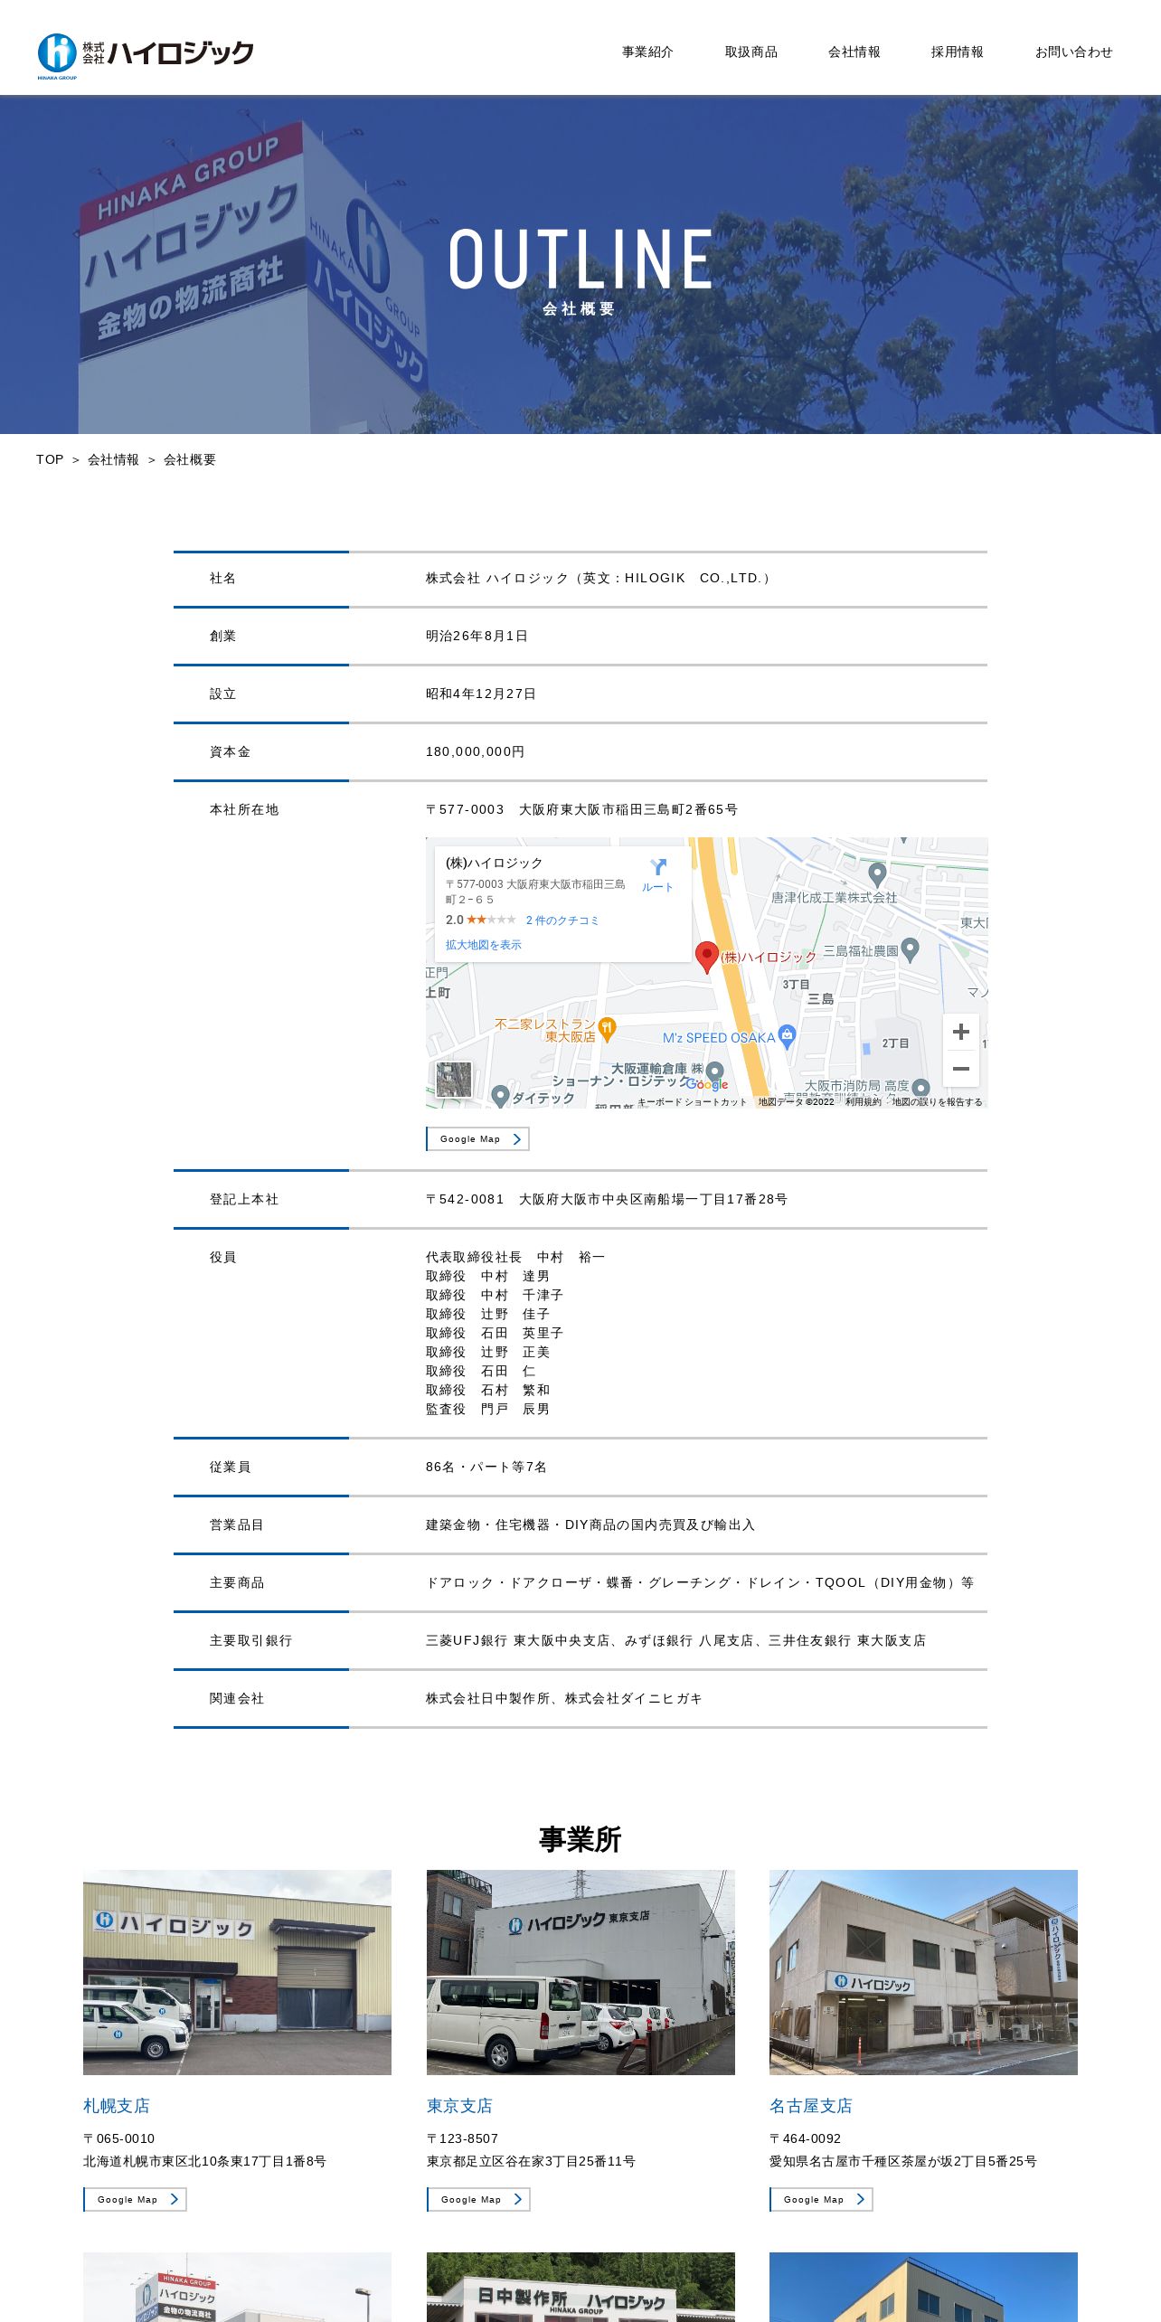Open the 会社情報 menu item

click(x=854, y=52)
